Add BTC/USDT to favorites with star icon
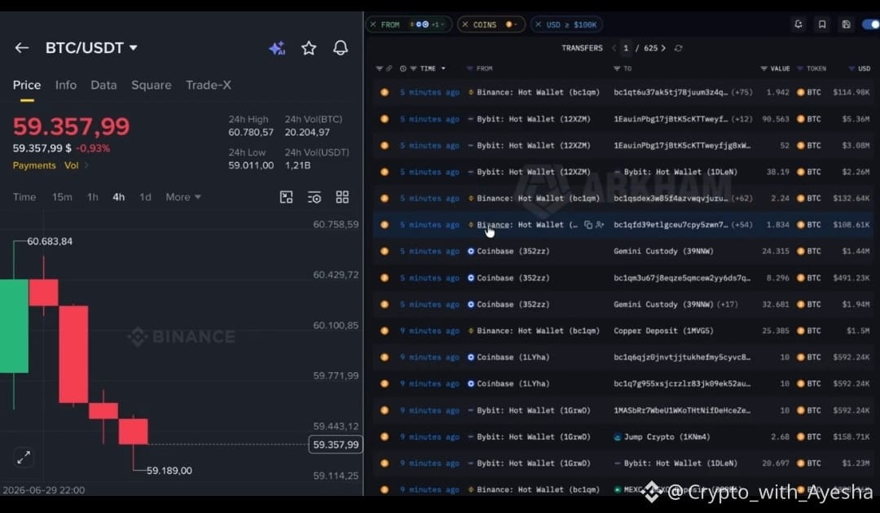Image resolution: width=880 pixels, height=513 pixels. point(309,48)
